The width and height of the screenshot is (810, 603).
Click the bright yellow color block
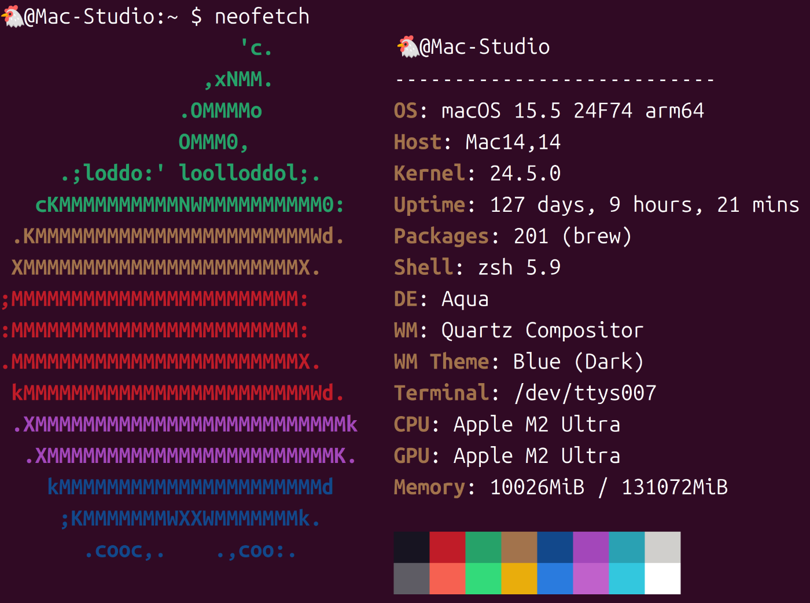[x=519, y=578]
